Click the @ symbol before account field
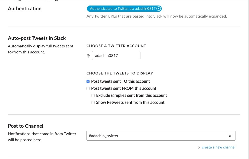Viewport: 249px width, 159px height. (88, 56)
